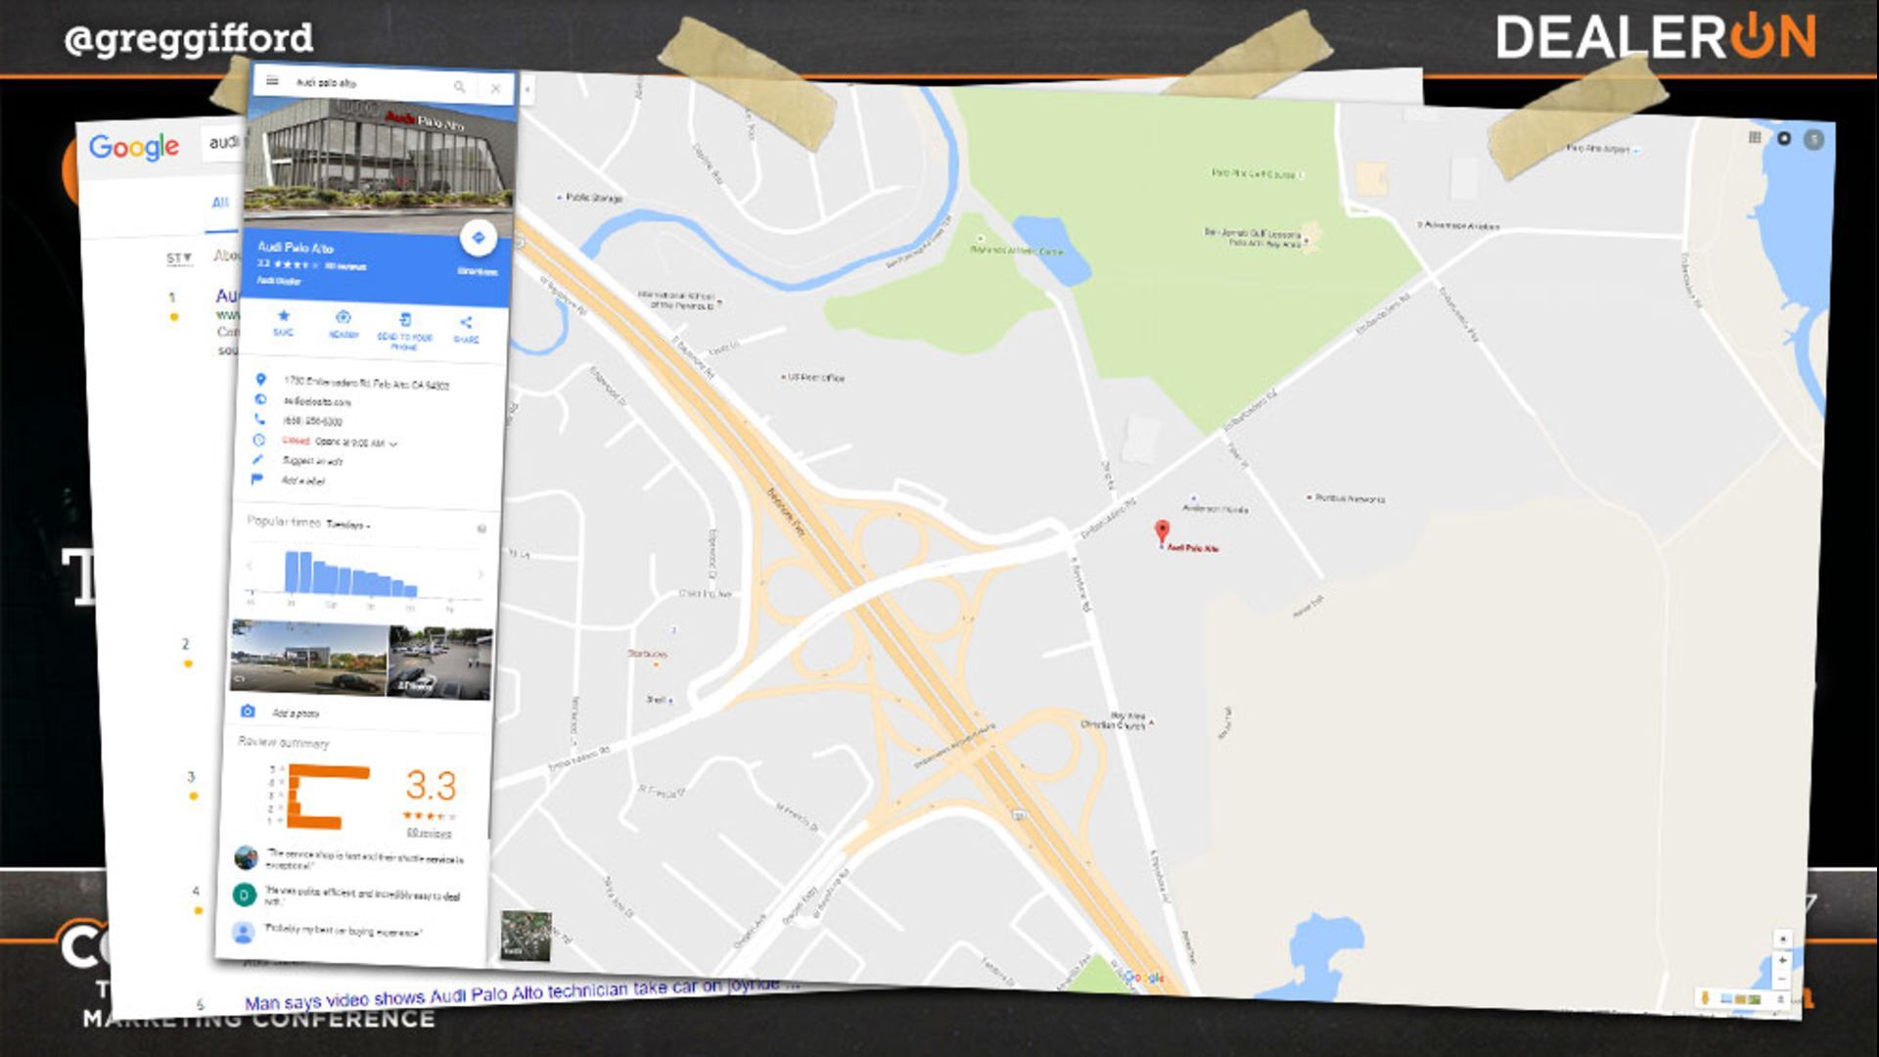The width and height of the screenshot is (1879, 1057).
Task: Select the 'All' tab in Google search window
Action: 220,203
